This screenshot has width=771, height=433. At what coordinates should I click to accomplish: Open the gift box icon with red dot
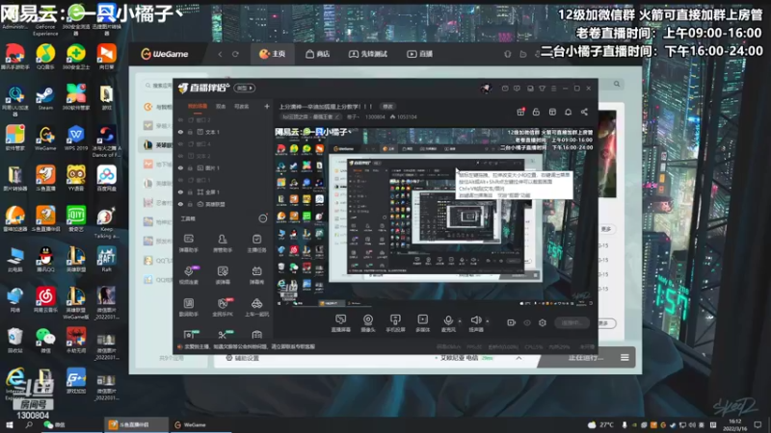click(520, 112)
